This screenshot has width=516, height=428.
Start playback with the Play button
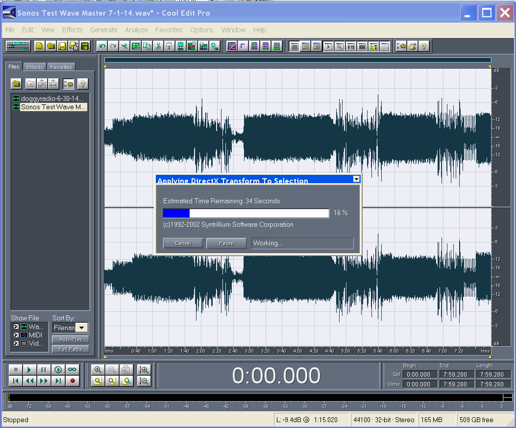(29, 370)
